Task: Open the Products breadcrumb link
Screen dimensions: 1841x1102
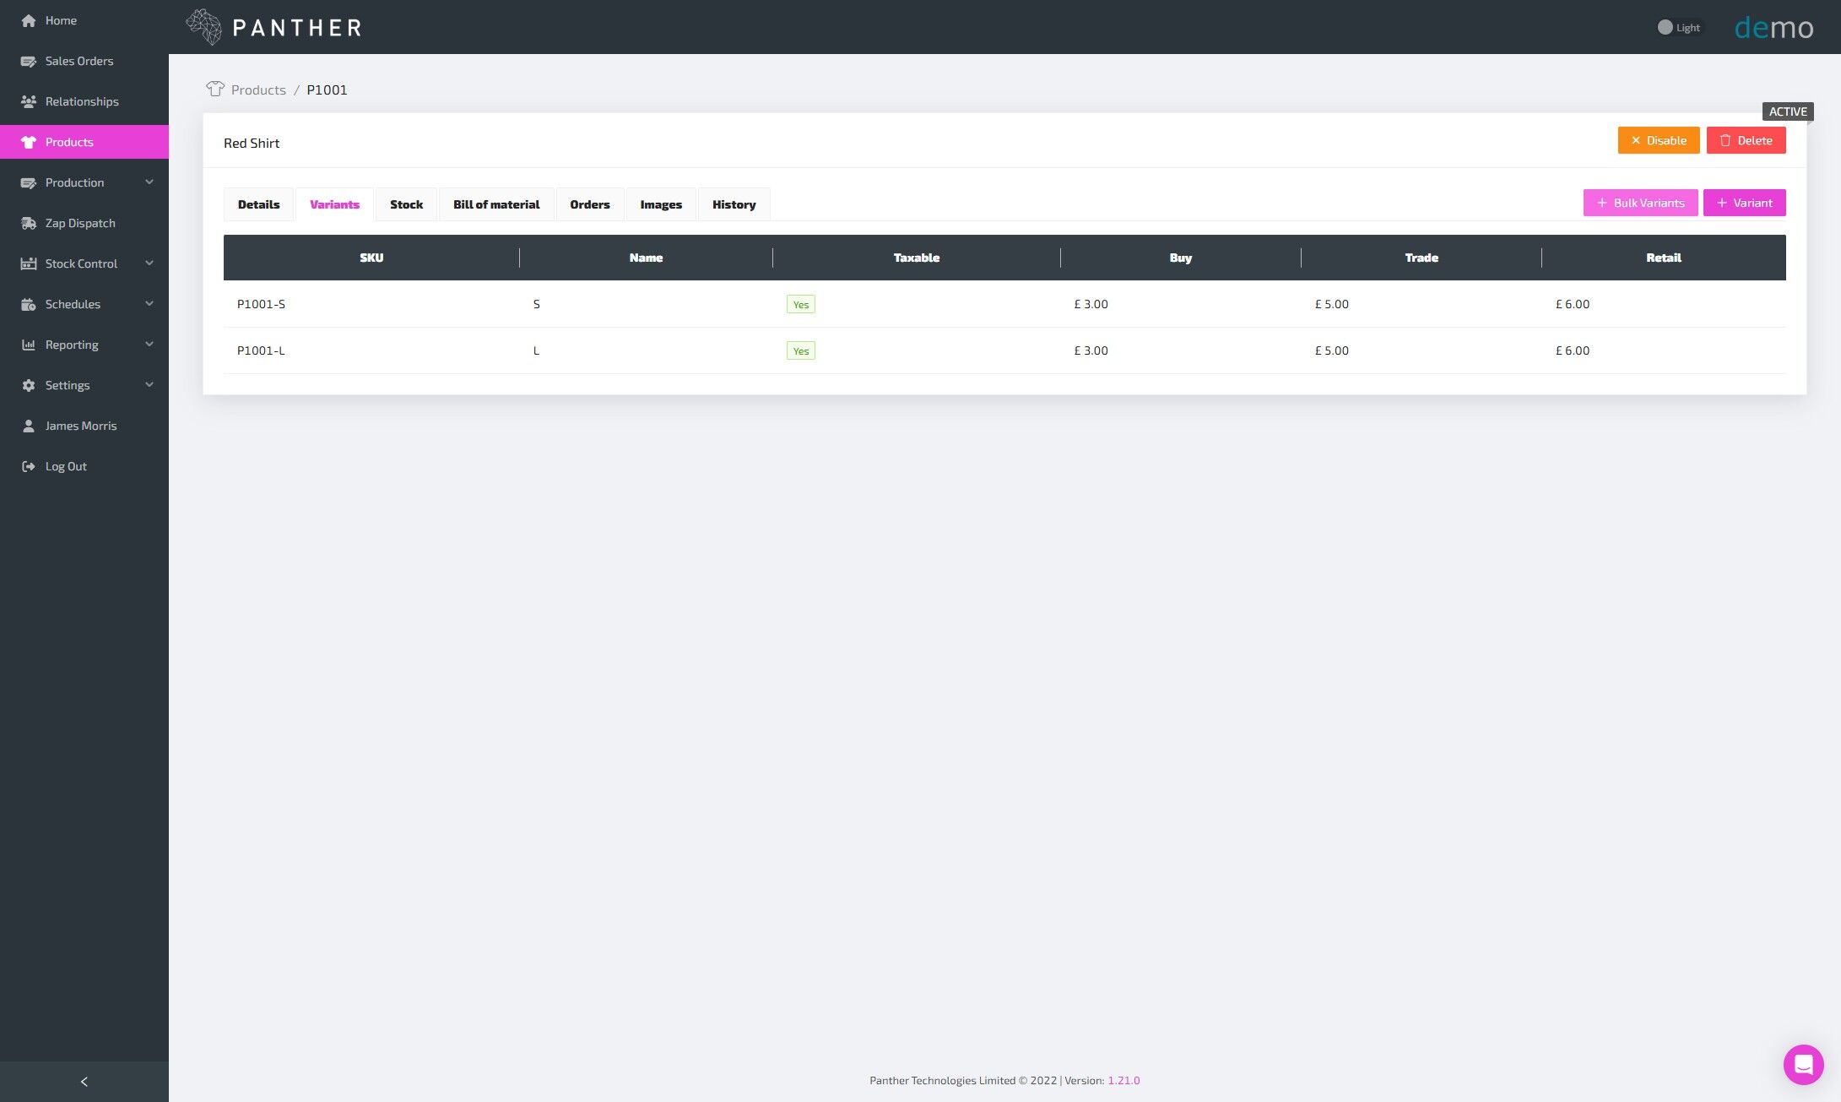Action: click(258, 90)
